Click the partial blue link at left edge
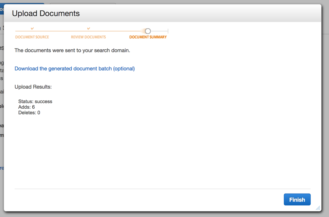The image size is (329, 217). [x=2, y=168]
